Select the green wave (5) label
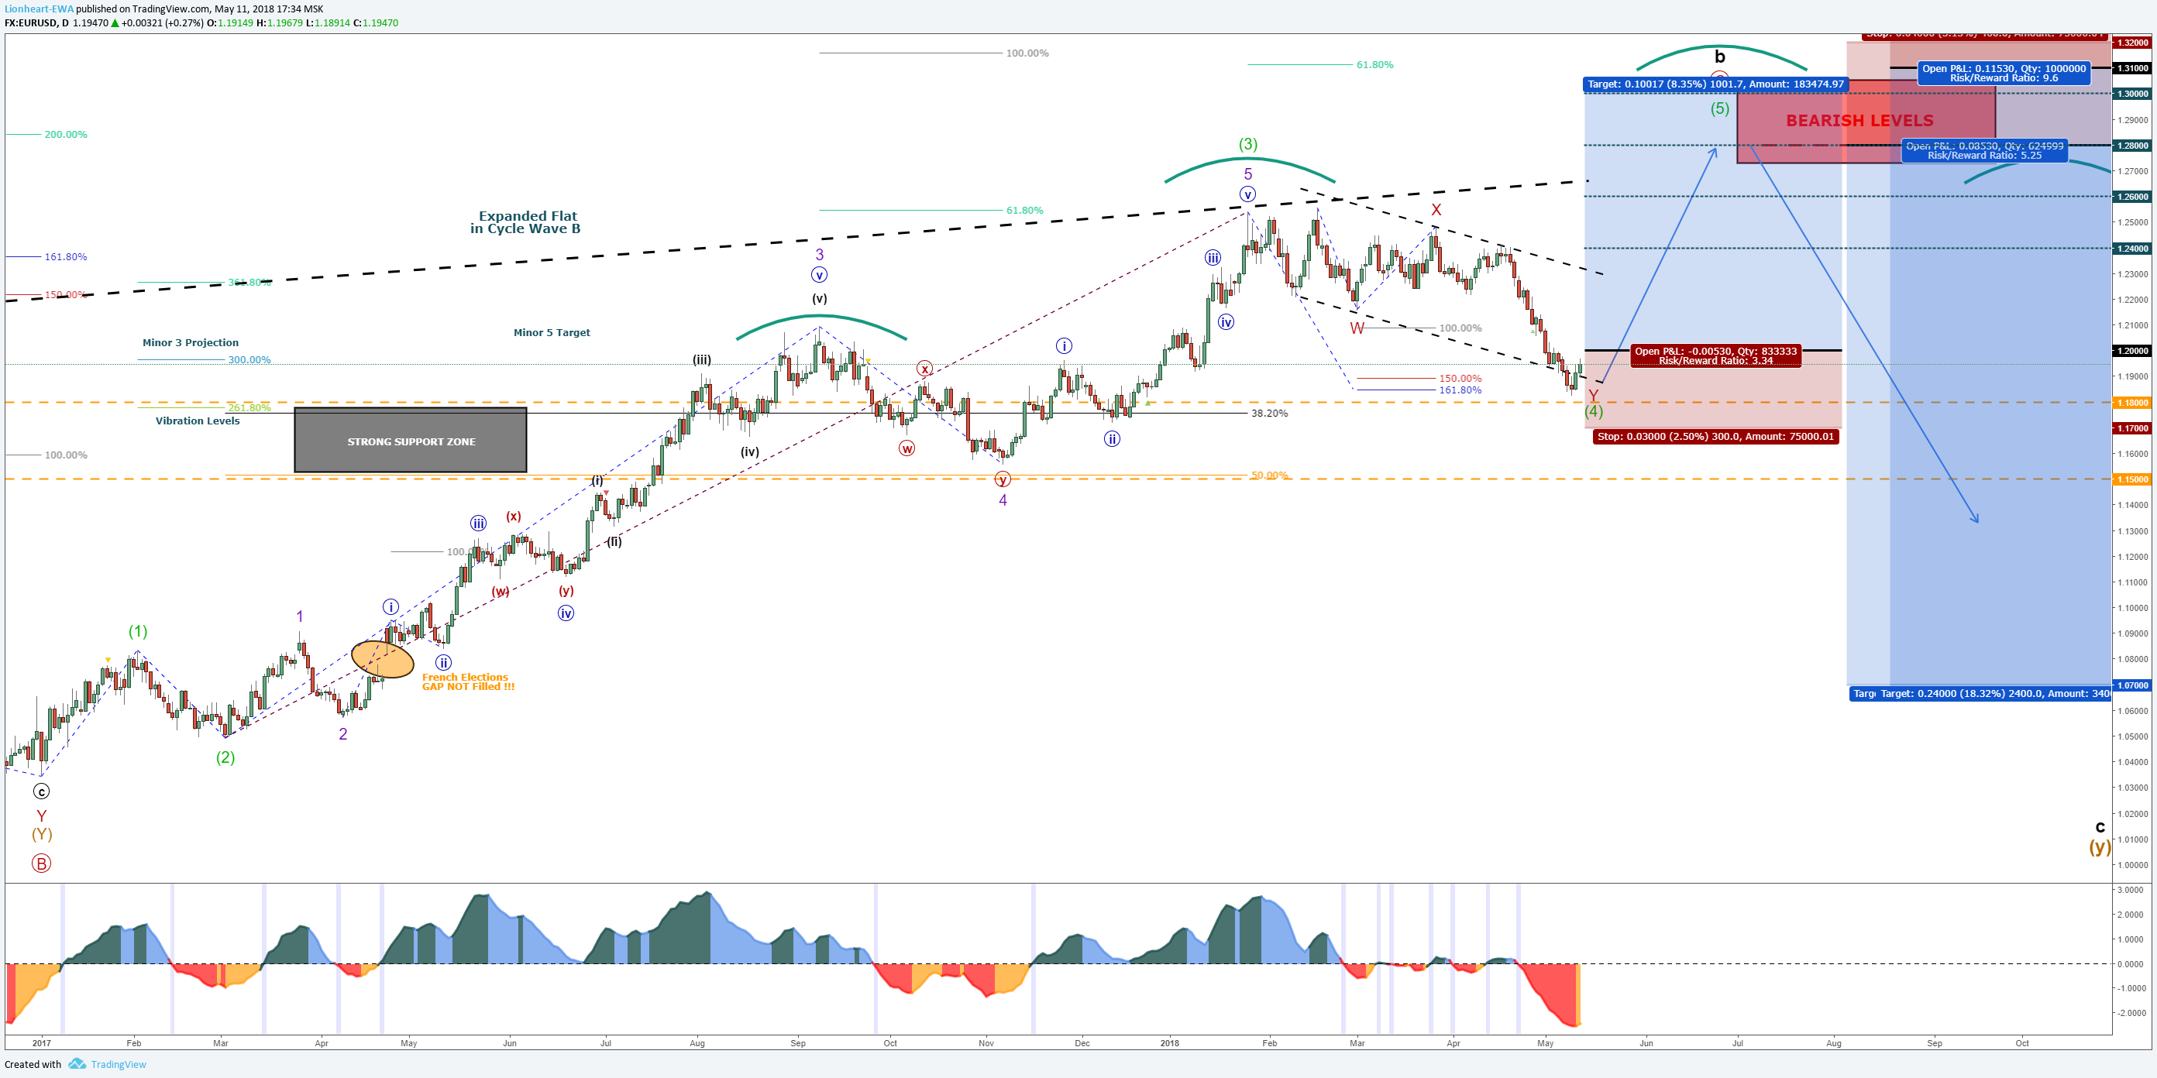The height and width of the screenshot is (1078, 2157). click(x=1719, y=108)
